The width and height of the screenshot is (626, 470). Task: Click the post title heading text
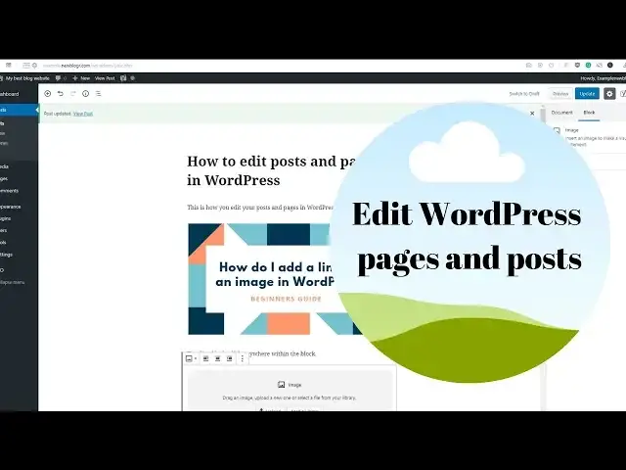(x=272, y=170)
